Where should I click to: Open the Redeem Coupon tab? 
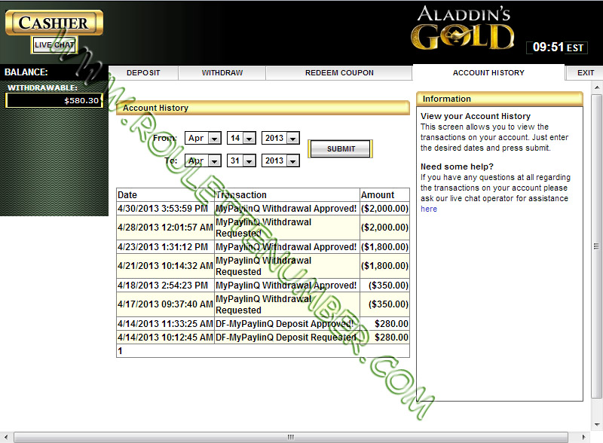click(x=339, y=72)
